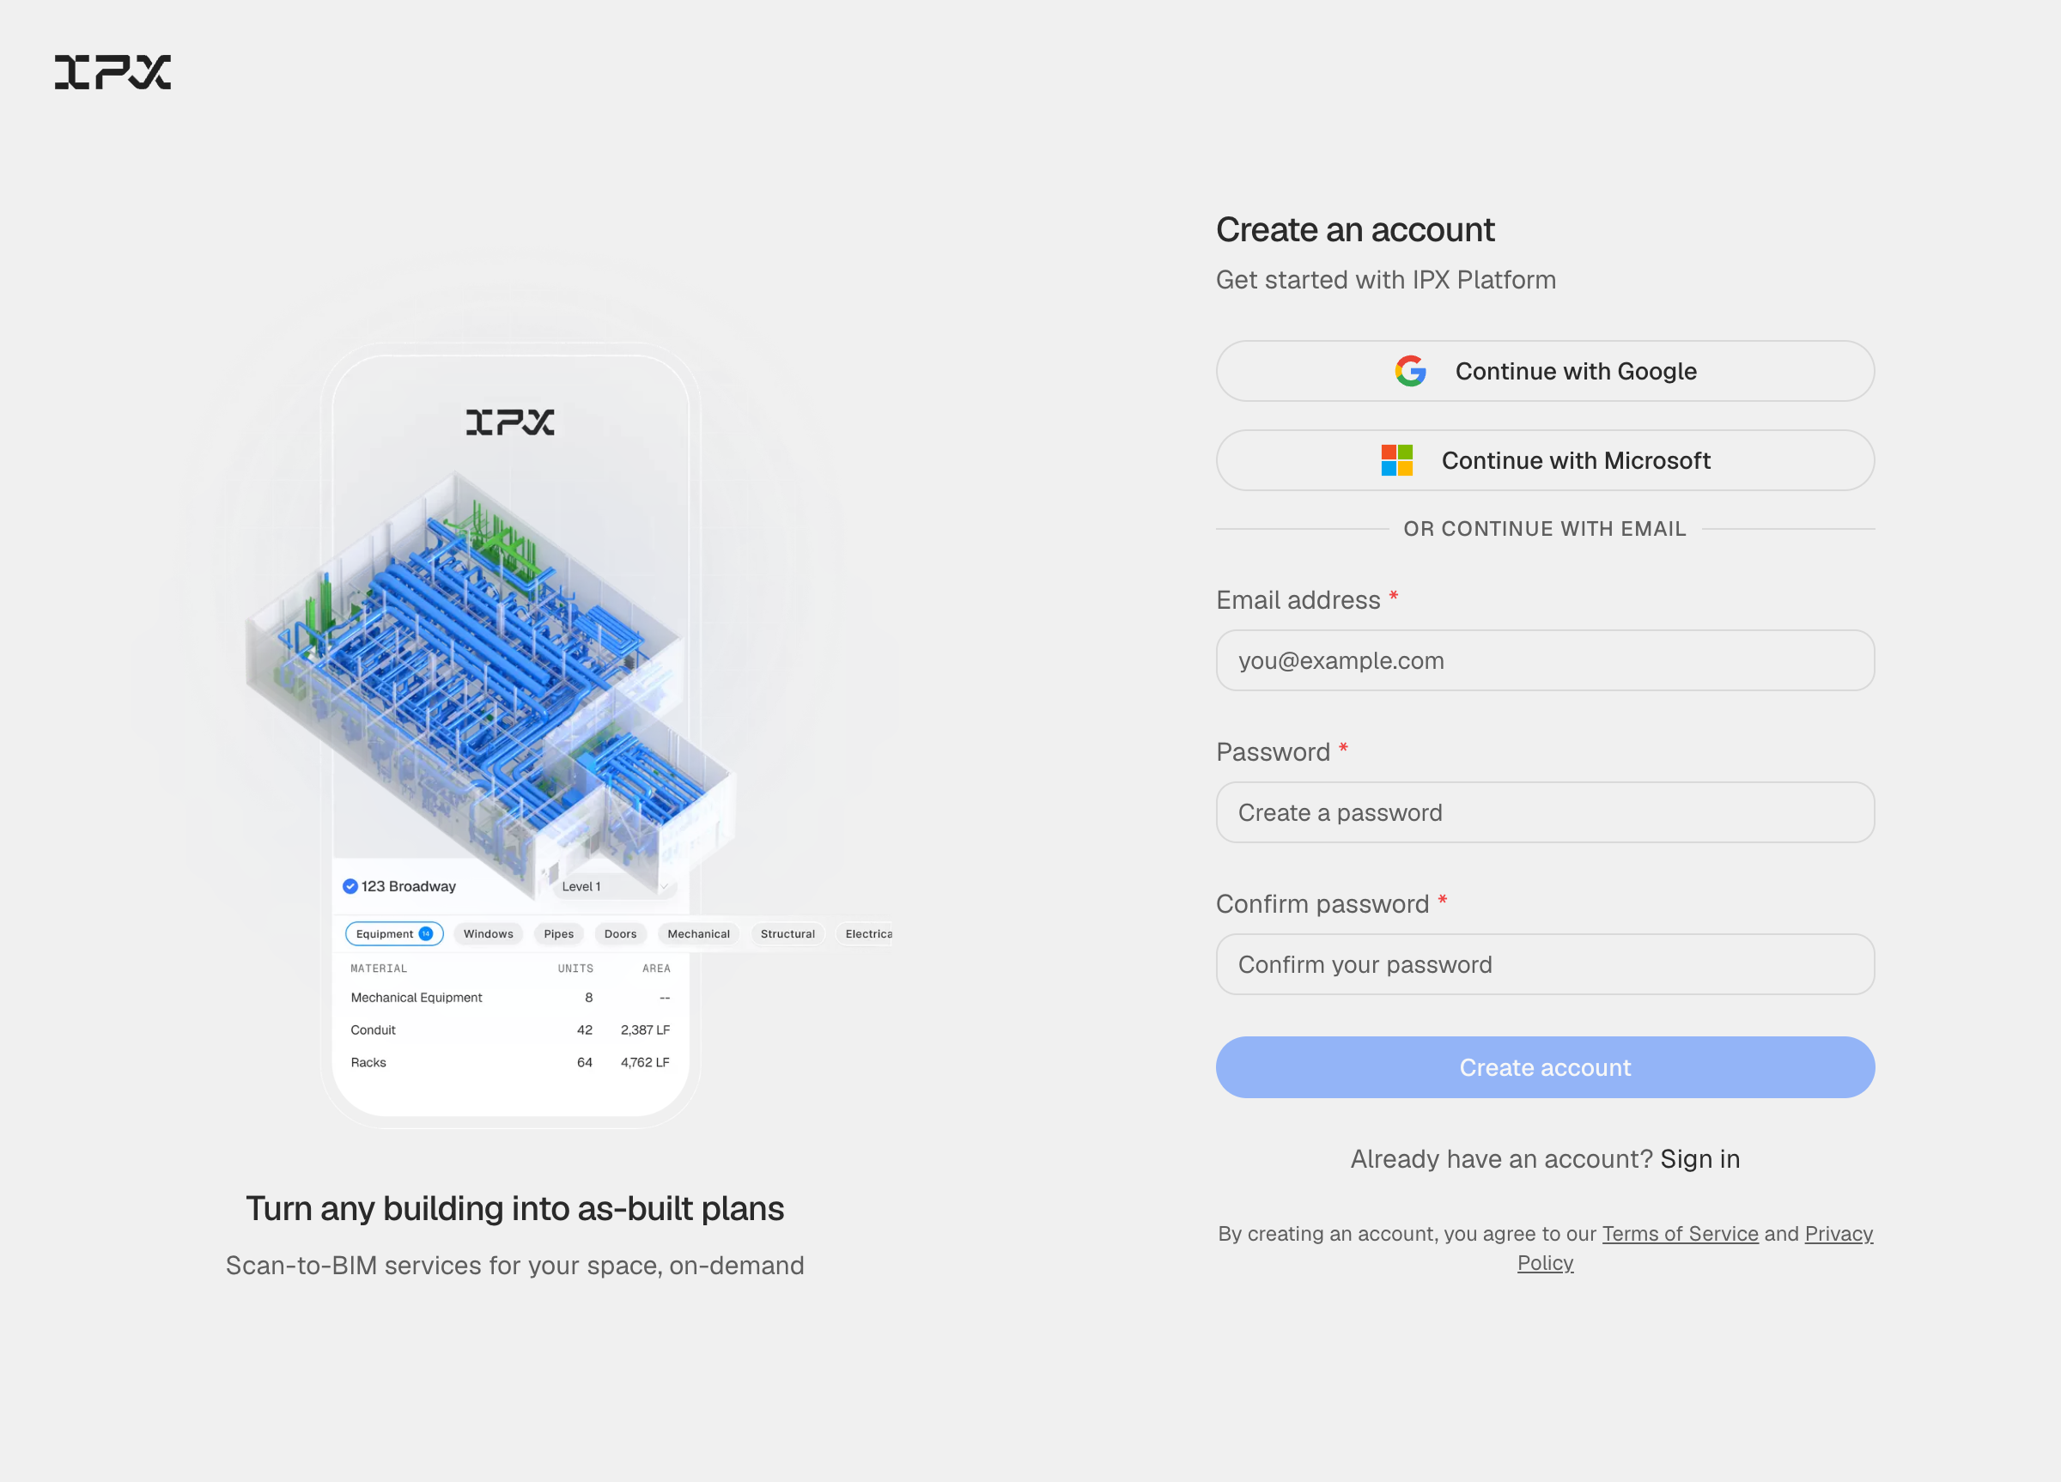Click the IPX logo inside the phone mockup
This screenshot has height=1482, width=2061.
tap(510, 422)
